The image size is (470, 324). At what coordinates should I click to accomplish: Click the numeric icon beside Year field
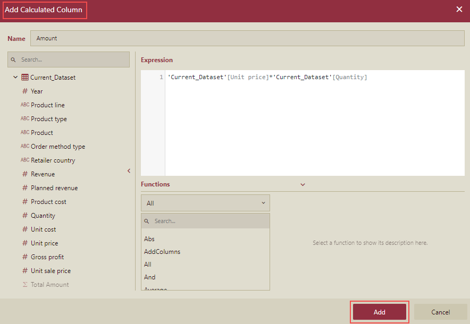click(25, 91)
